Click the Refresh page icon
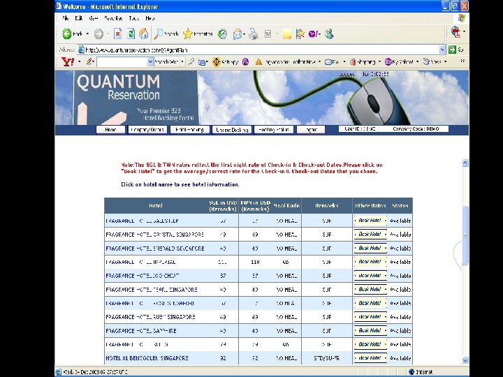This screenshot has width=503, height=377. (x=131, y=34)
